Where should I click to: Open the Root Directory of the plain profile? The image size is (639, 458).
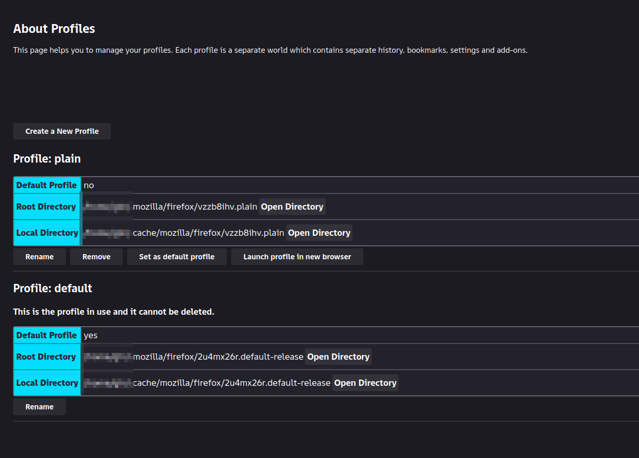point(292,207)
